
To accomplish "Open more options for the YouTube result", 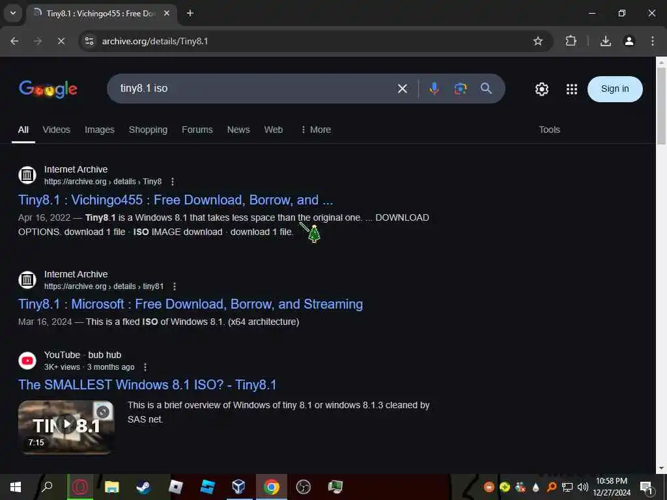I will (145, 367).
